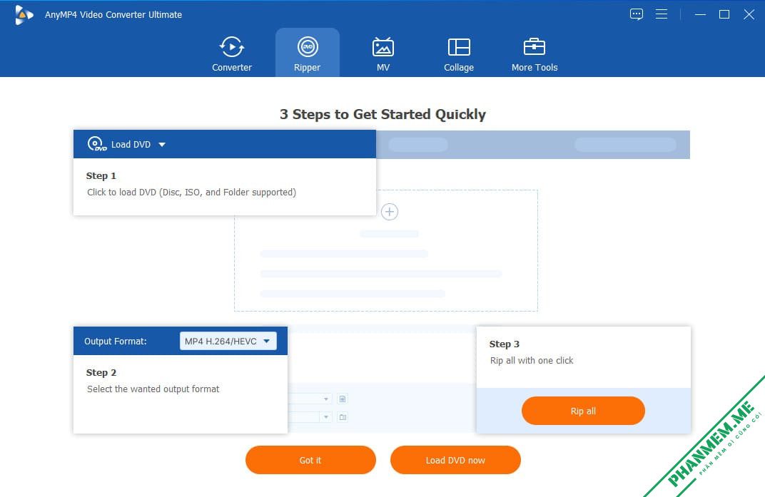The width and height of the screenshot is (765, 497).
Task: Click the plus icon to add DVD
Action: (390, 212)
